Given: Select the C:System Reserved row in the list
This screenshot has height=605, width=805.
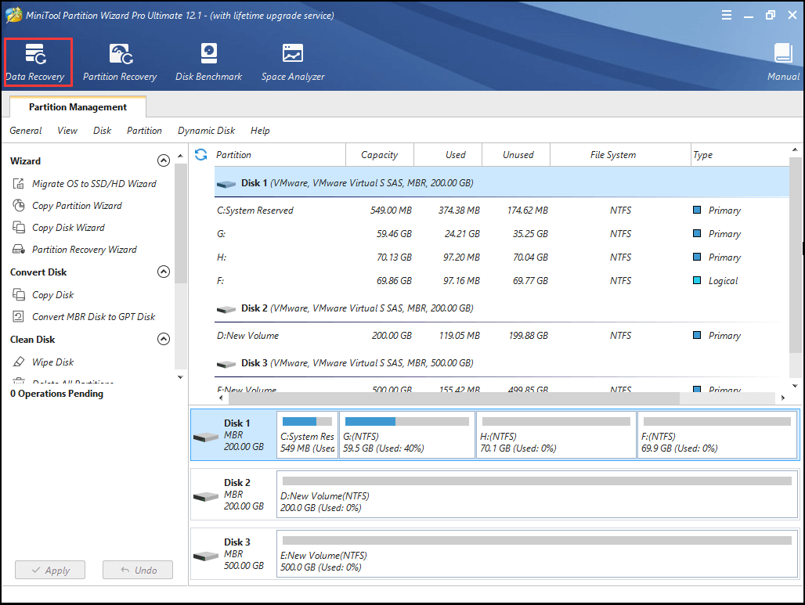Looking at the screenshot, I should tap(502, 210).
